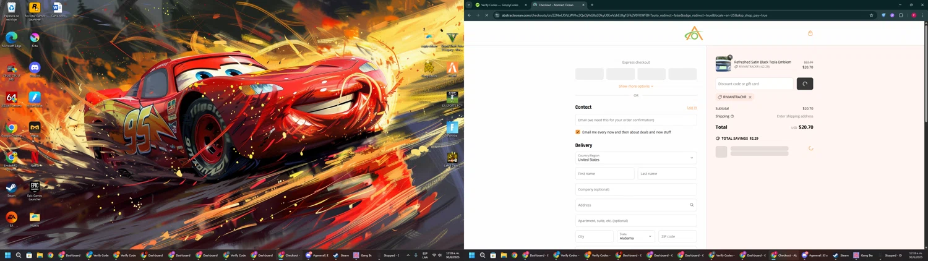Image resolution: width=928 pixels, height=261 pixels.
Task: Open Discord desktop shortcut
Action: [x=35, y=69]
